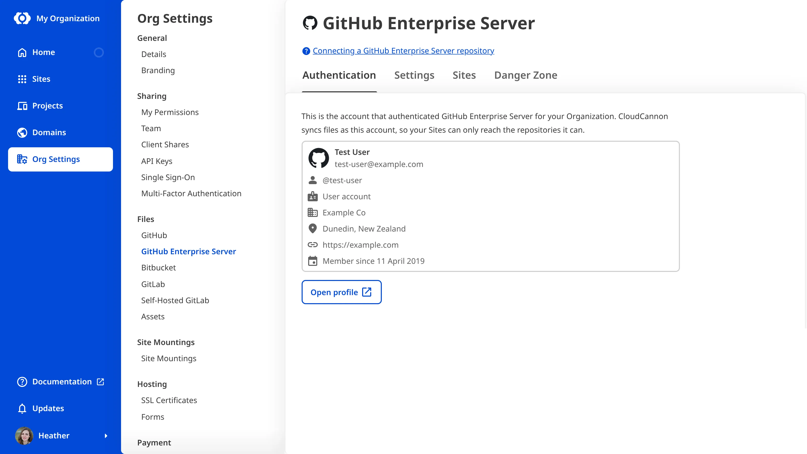807x454 pixels.
Task: Open the Sites tab
Action: [x=464, y=75]
